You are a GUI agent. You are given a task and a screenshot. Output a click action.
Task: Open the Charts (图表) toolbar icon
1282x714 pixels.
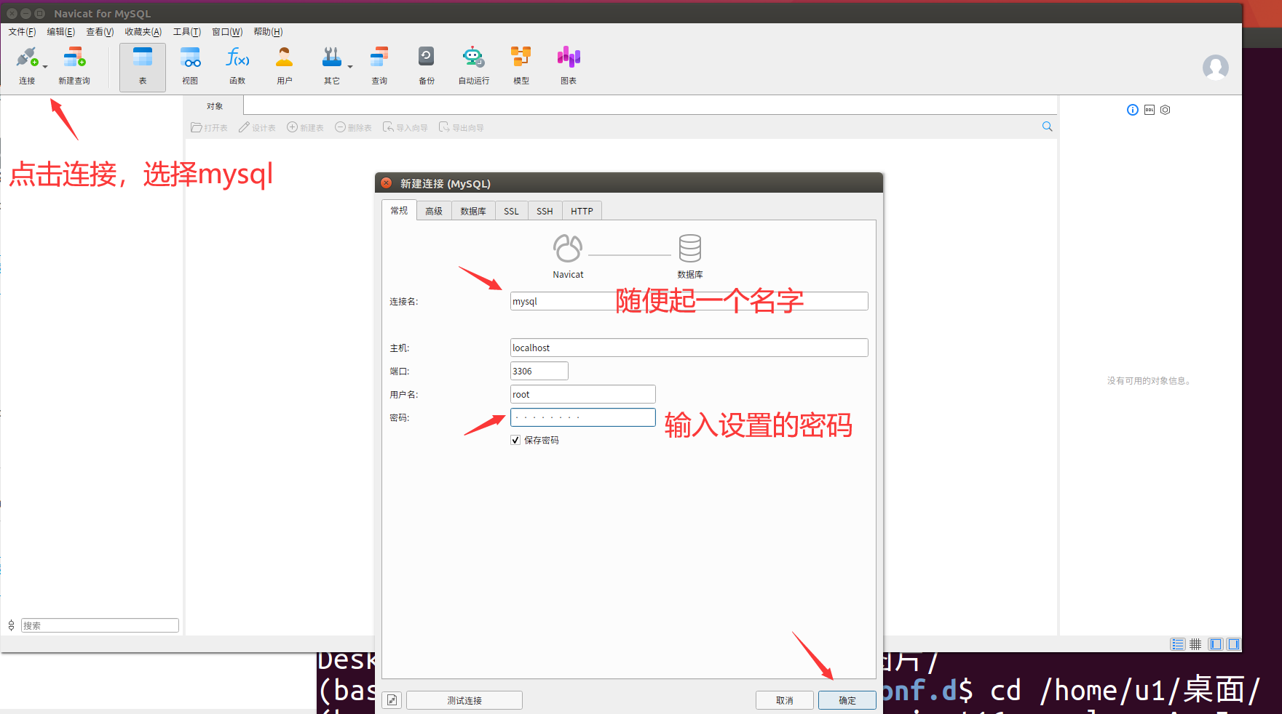[569, 65]
